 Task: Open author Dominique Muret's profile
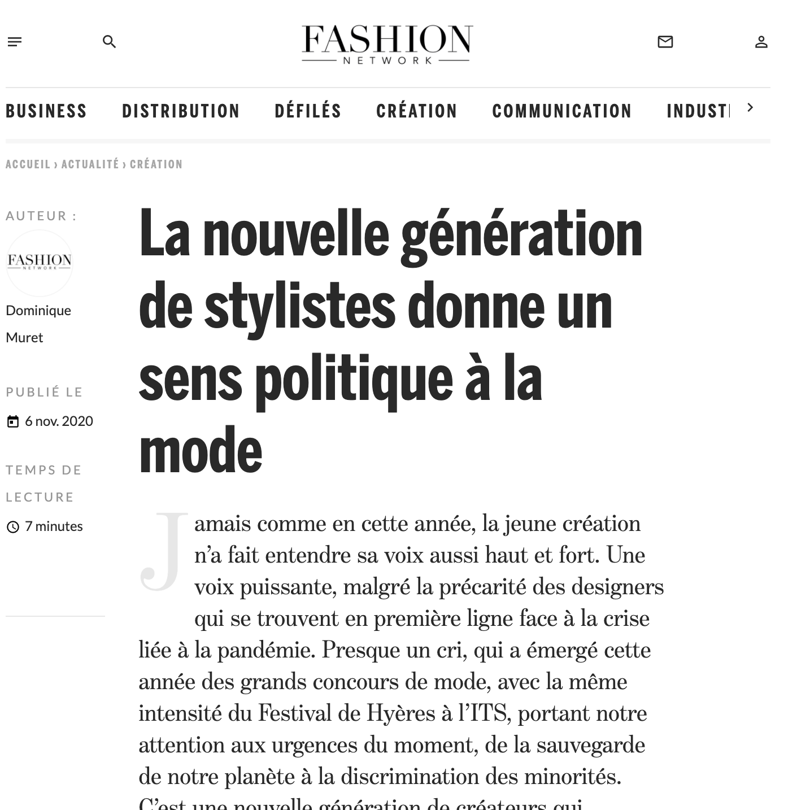coord(38,324)
